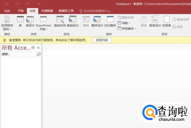
Task: Switch to the 开始 ribbon tab
Action: [x=21, y=11]
